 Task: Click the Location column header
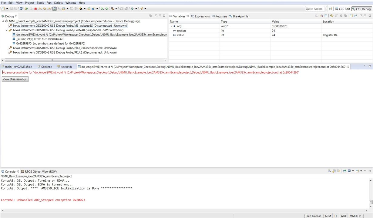pyautogui.click(x=348, y=21)
